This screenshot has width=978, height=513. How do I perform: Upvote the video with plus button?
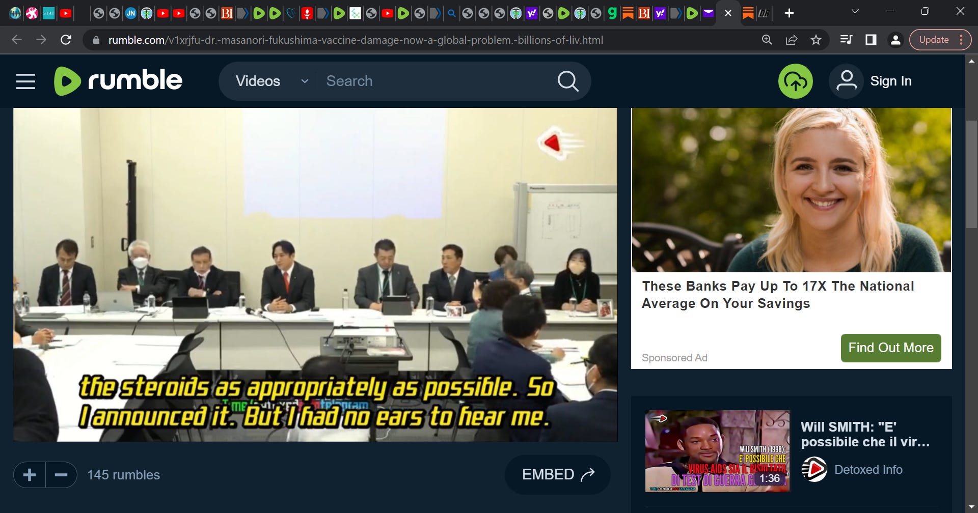[x=30, y=475]
